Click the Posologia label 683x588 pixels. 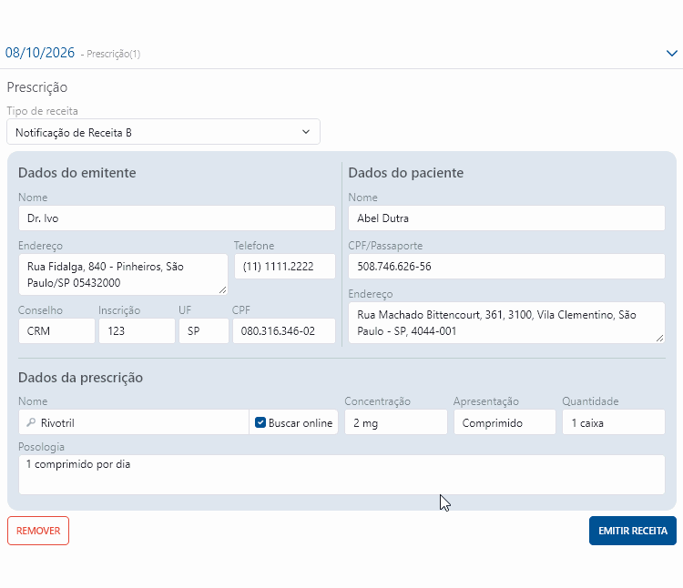tap(41, 447)
